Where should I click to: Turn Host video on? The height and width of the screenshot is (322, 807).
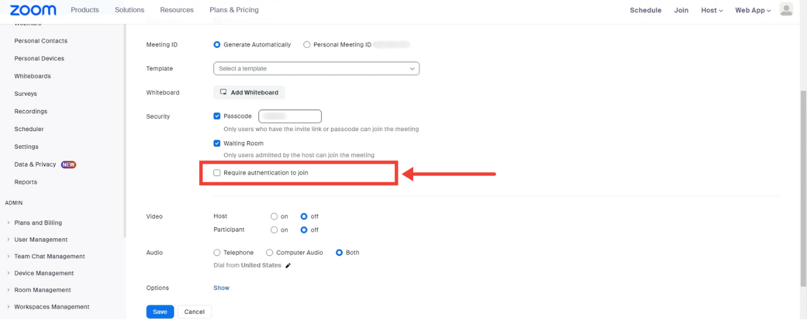point(274,217)
